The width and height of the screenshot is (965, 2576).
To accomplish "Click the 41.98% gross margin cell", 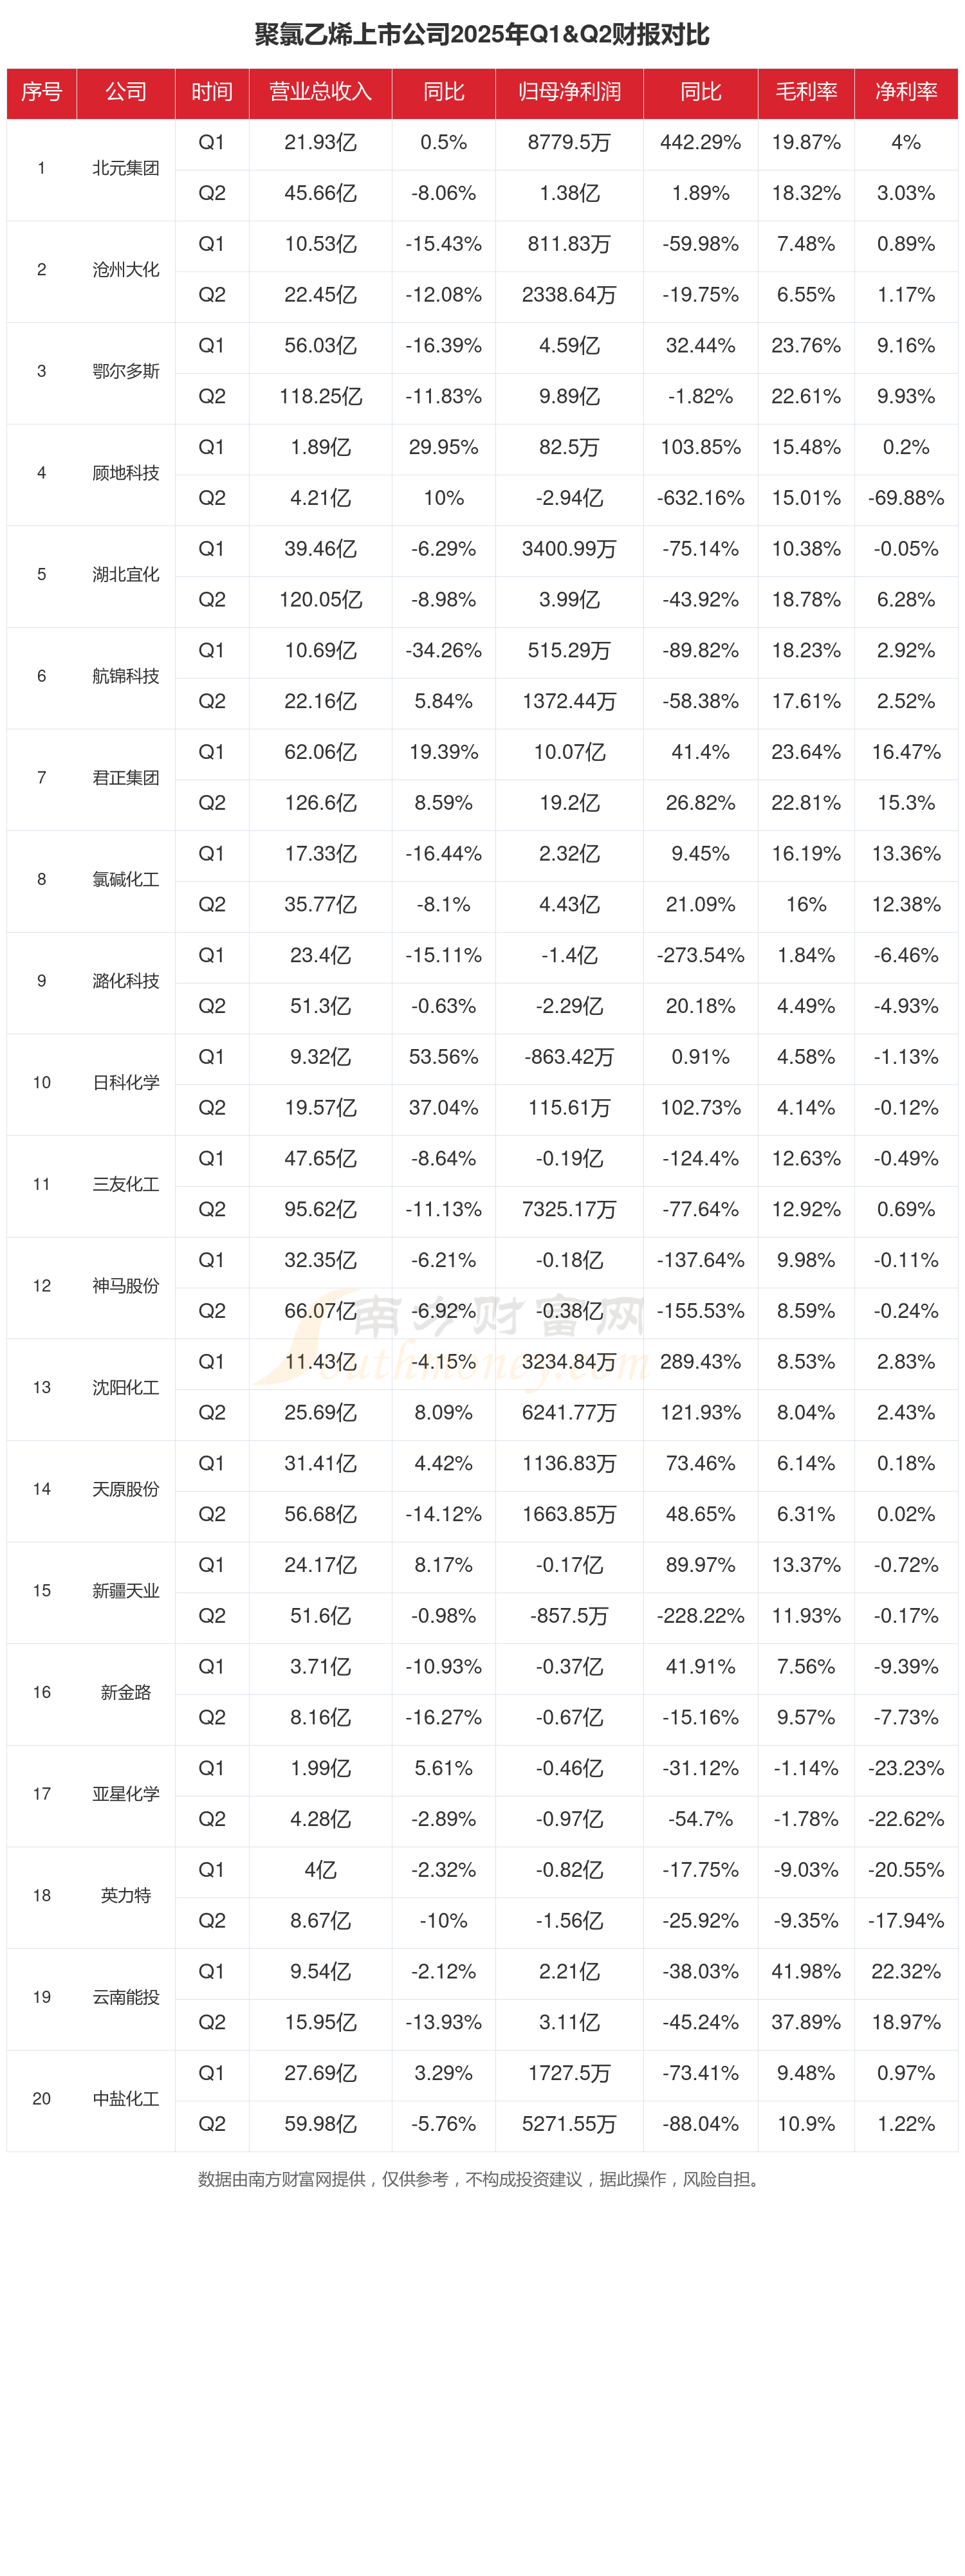I will tap(806, 1971).
